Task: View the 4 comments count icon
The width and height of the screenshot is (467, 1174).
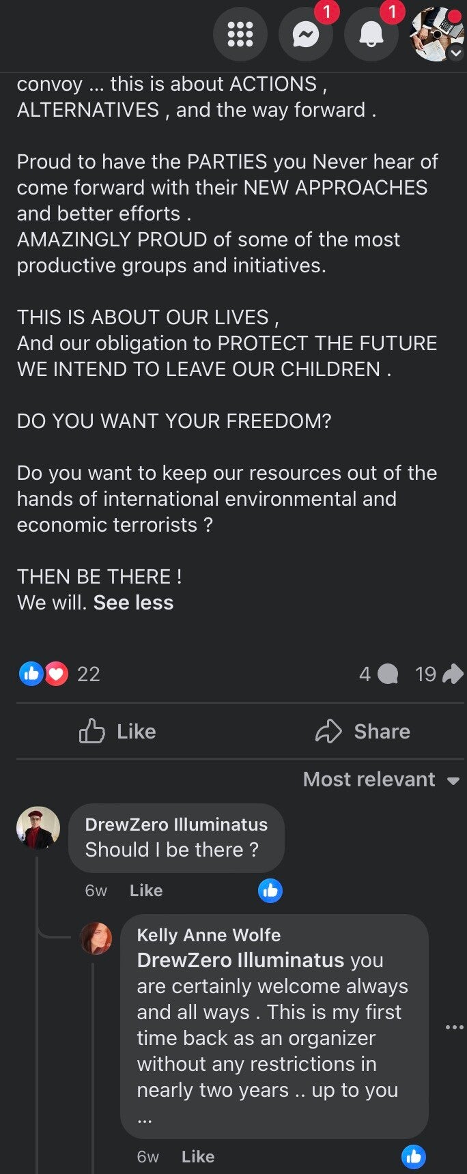Action: 387,674
